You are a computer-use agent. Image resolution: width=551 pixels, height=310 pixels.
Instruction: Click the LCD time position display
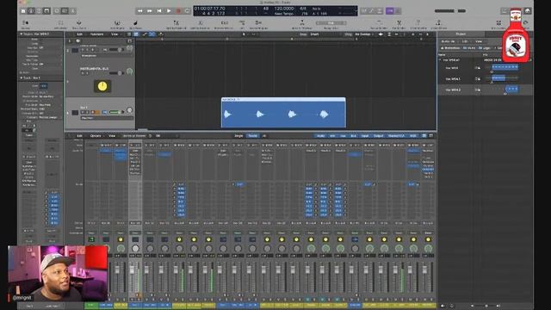[x=210, y=11]
